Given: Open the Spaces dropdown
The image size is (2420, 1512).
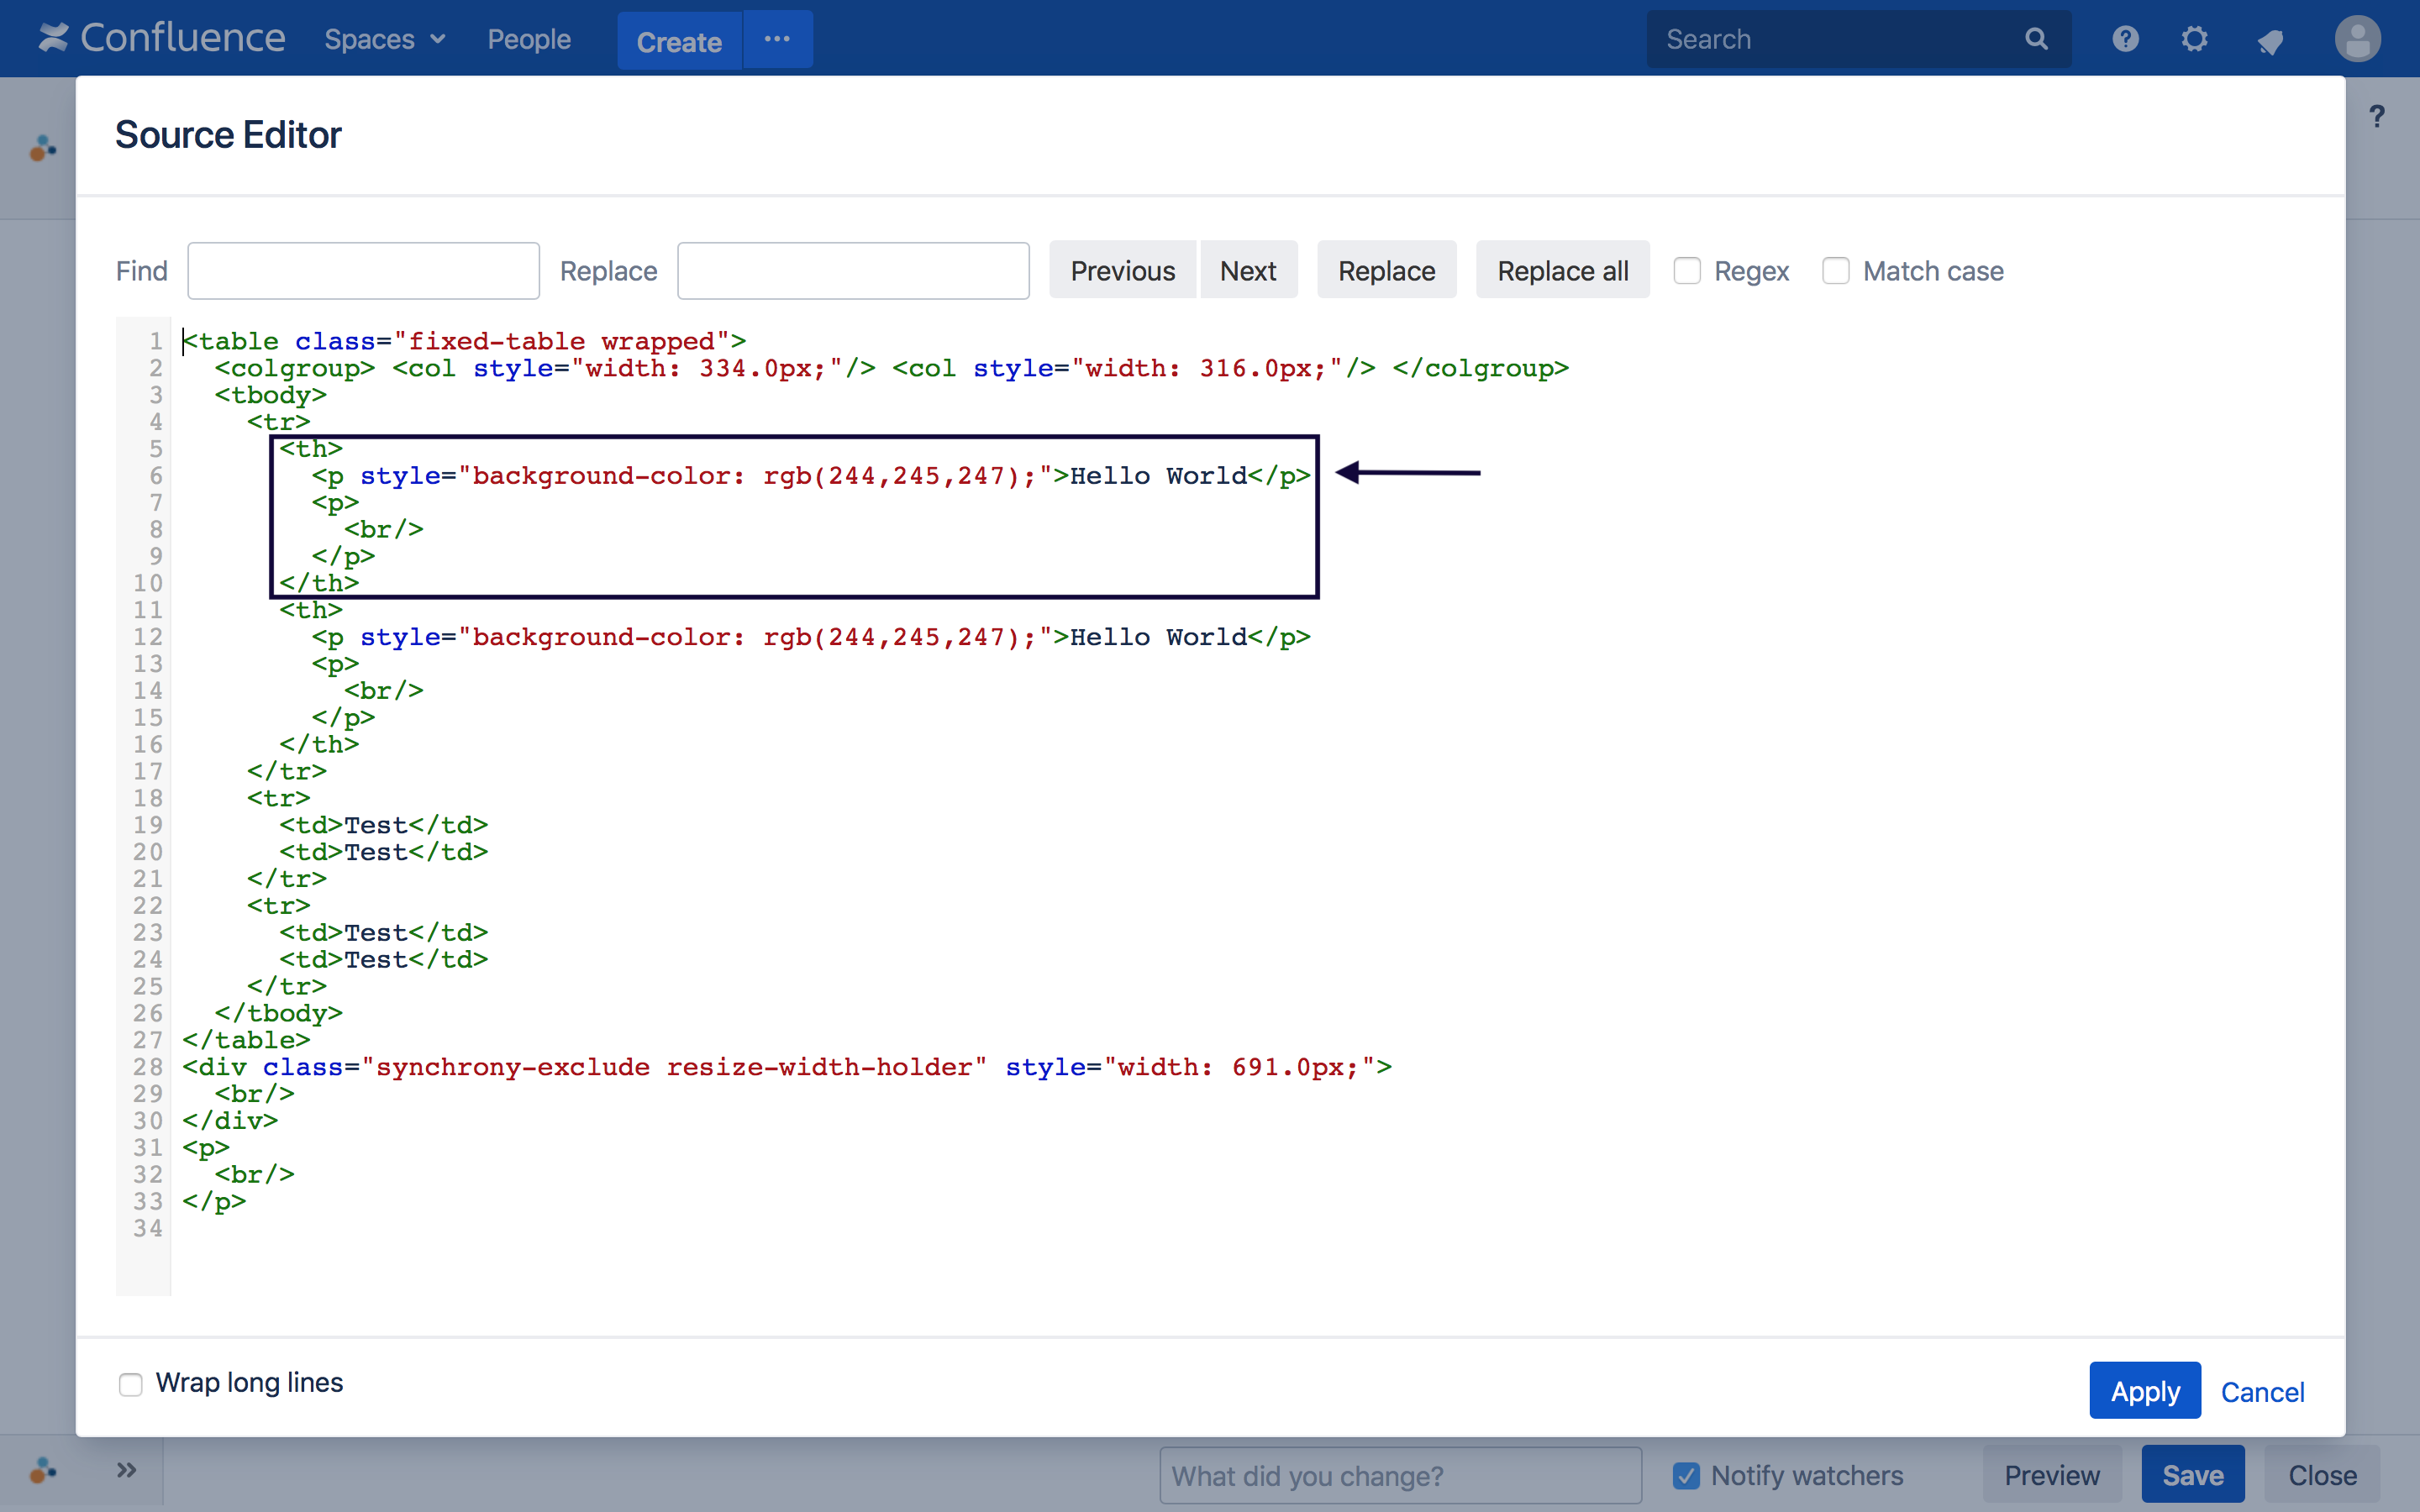Looking at the screenshot, I should (x=384, y=39).
